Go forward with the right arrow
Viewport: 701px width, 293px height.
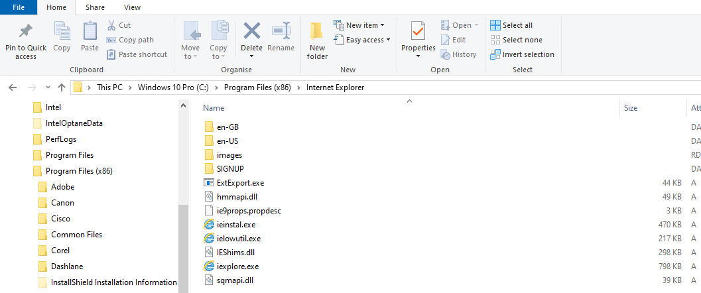click(31, 88)
